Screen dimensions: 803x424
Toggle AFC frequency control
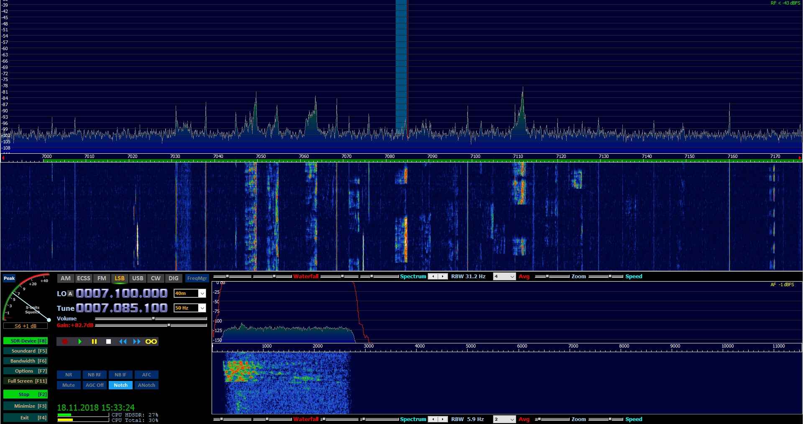146,375
